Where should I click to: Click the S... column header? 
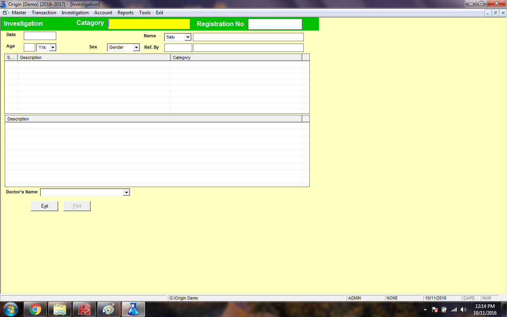tap(11, 57)
